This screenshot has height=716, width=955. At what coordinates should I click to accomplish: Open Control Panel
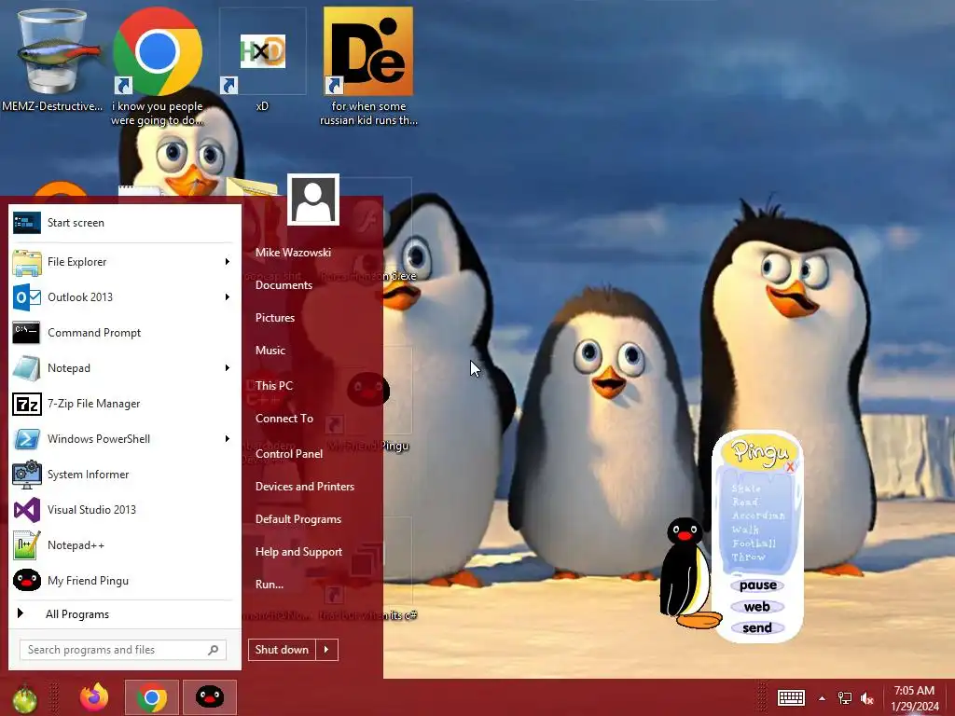(x=289, y=454)
